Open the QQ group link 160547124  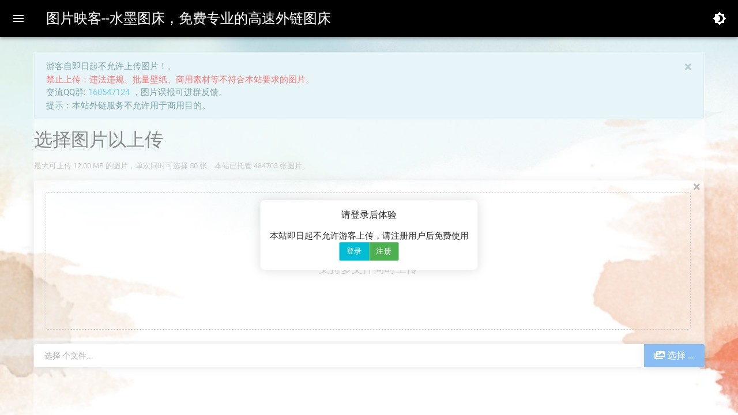pos(109,92)
